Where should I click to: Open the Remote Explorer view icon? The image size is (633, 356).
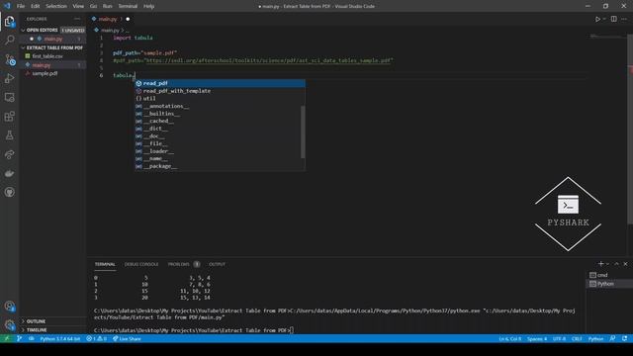coord(9,97)
